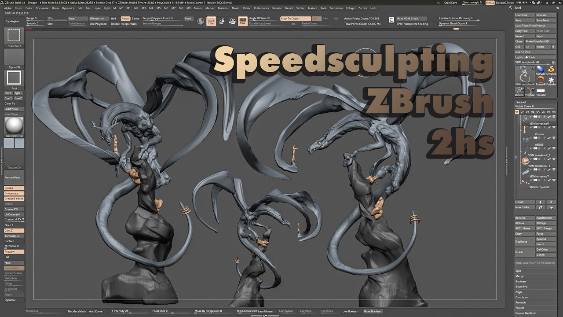Select the EraserBrush tool icon
This screenshot has width=563, height=317.
pyautogui.click(x=540, y=80)
